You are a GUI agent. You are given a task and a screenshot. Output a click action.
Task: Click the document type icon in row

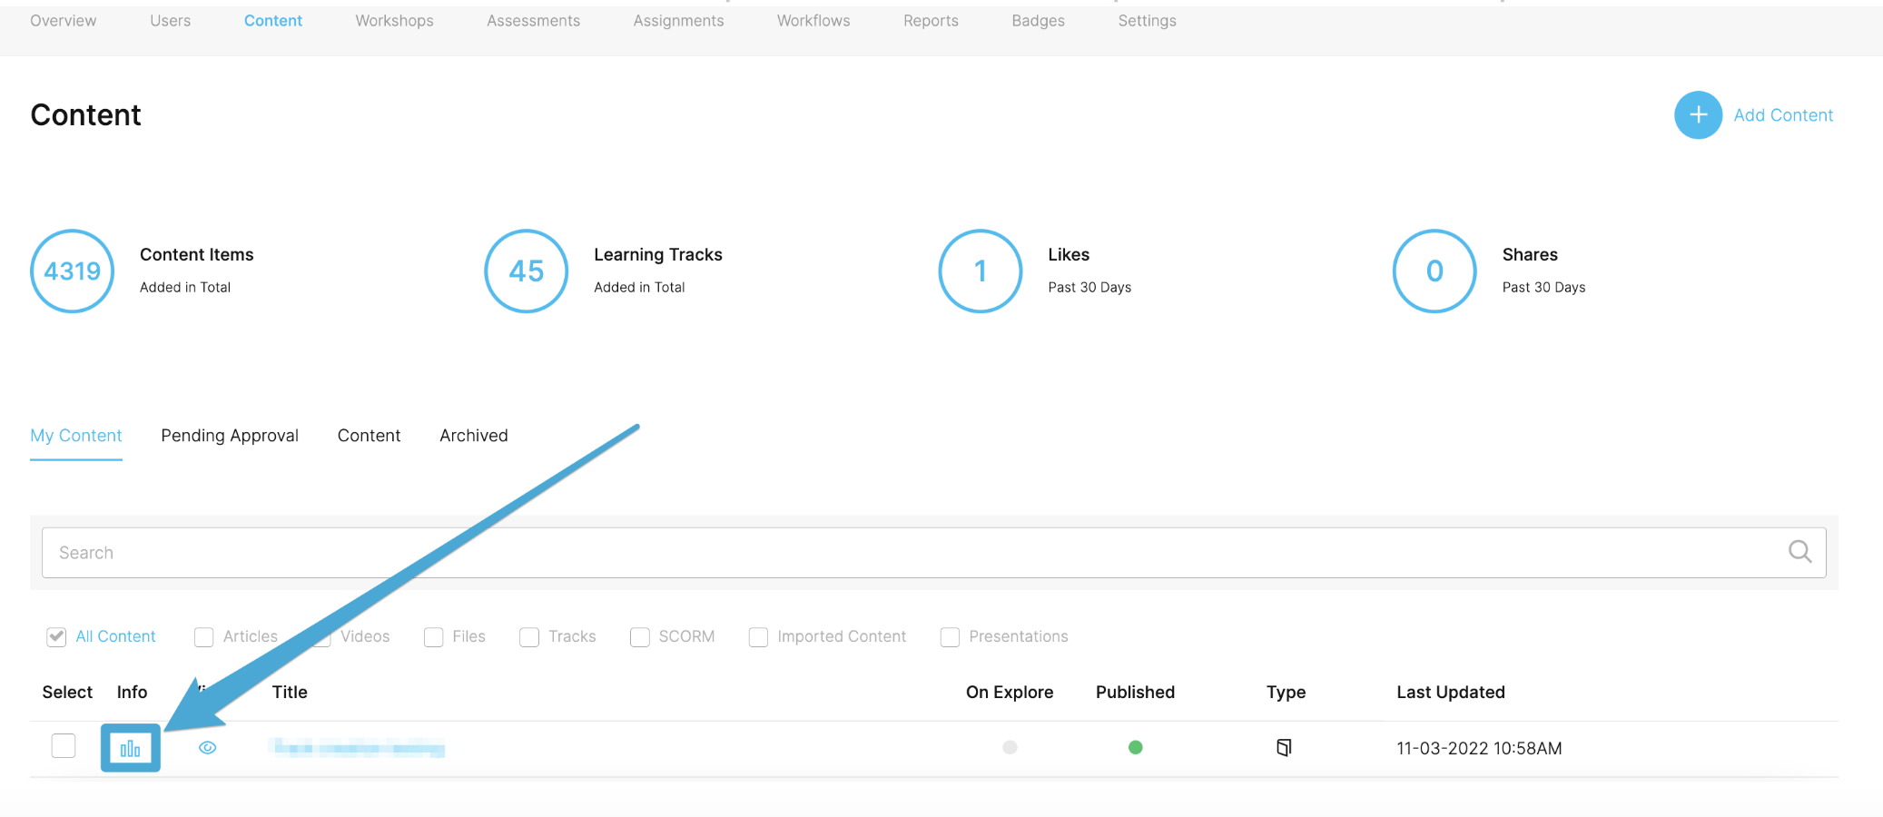[x=1284, y=748]
